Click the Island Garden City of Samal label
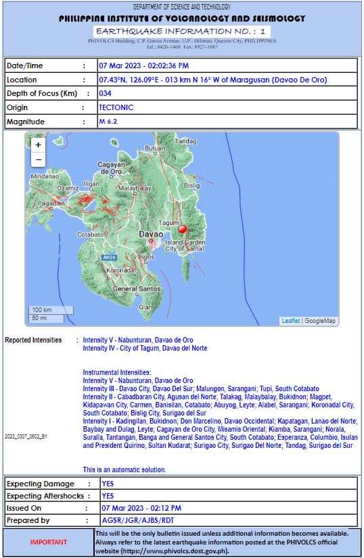364x558 pixels. click(x=185, y=245)
